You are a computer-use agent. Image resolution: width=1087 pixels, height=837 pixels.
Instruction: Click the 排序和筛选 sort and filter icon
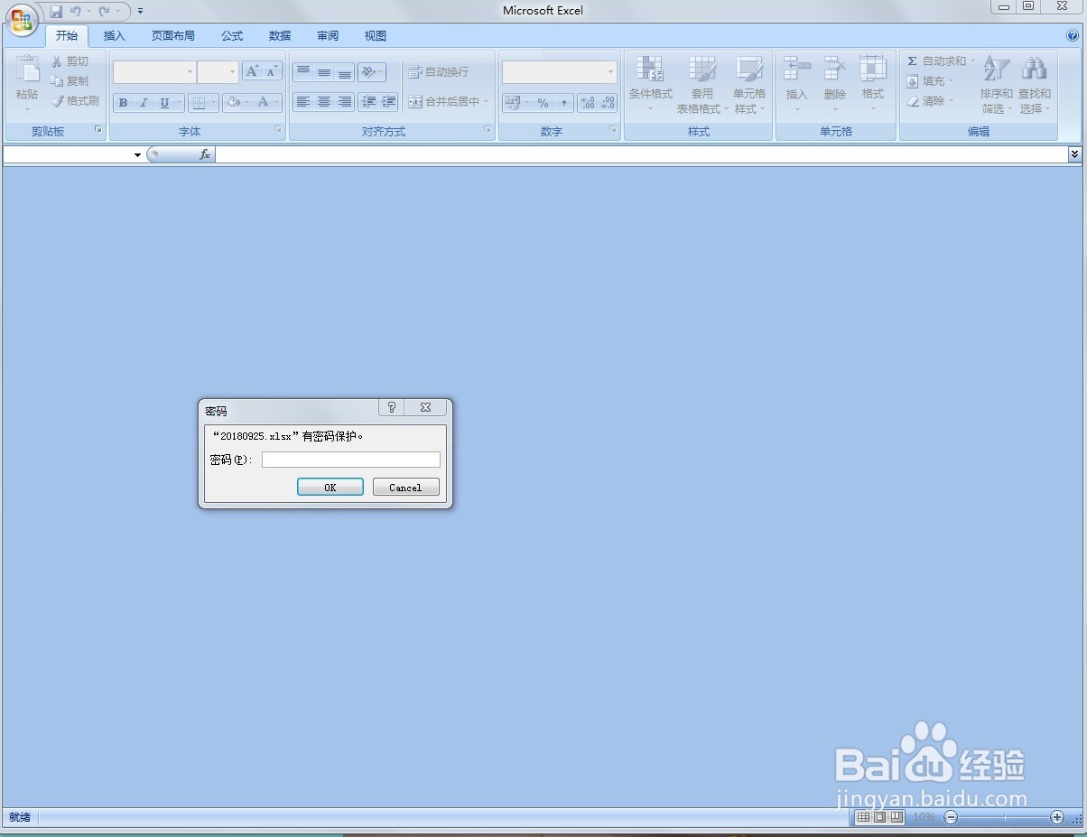[x=996, y=70]
